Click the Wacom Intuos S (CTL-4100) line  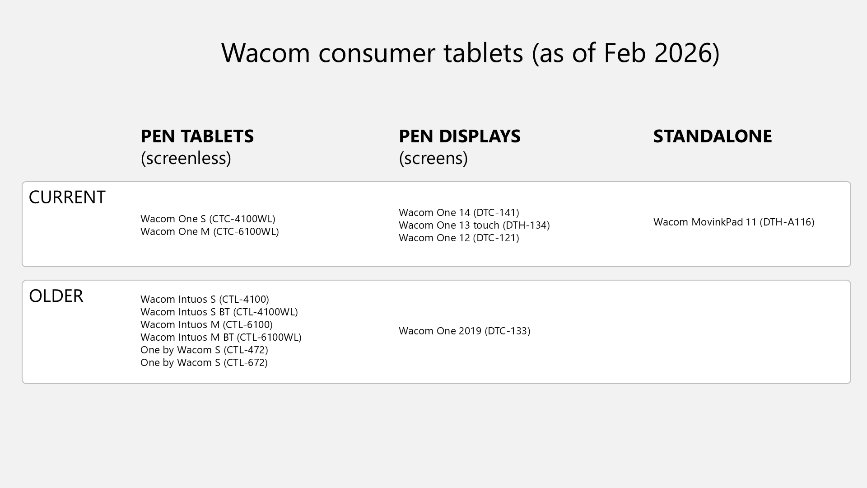[x=205, y=299]
